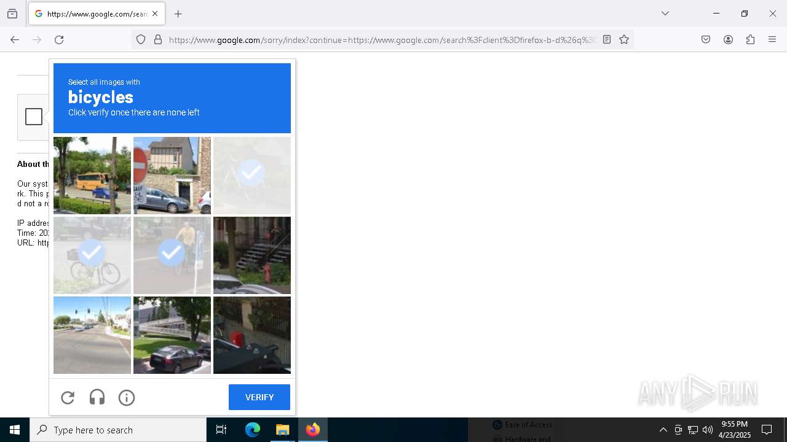Open the notification action center

pos(767,430)
